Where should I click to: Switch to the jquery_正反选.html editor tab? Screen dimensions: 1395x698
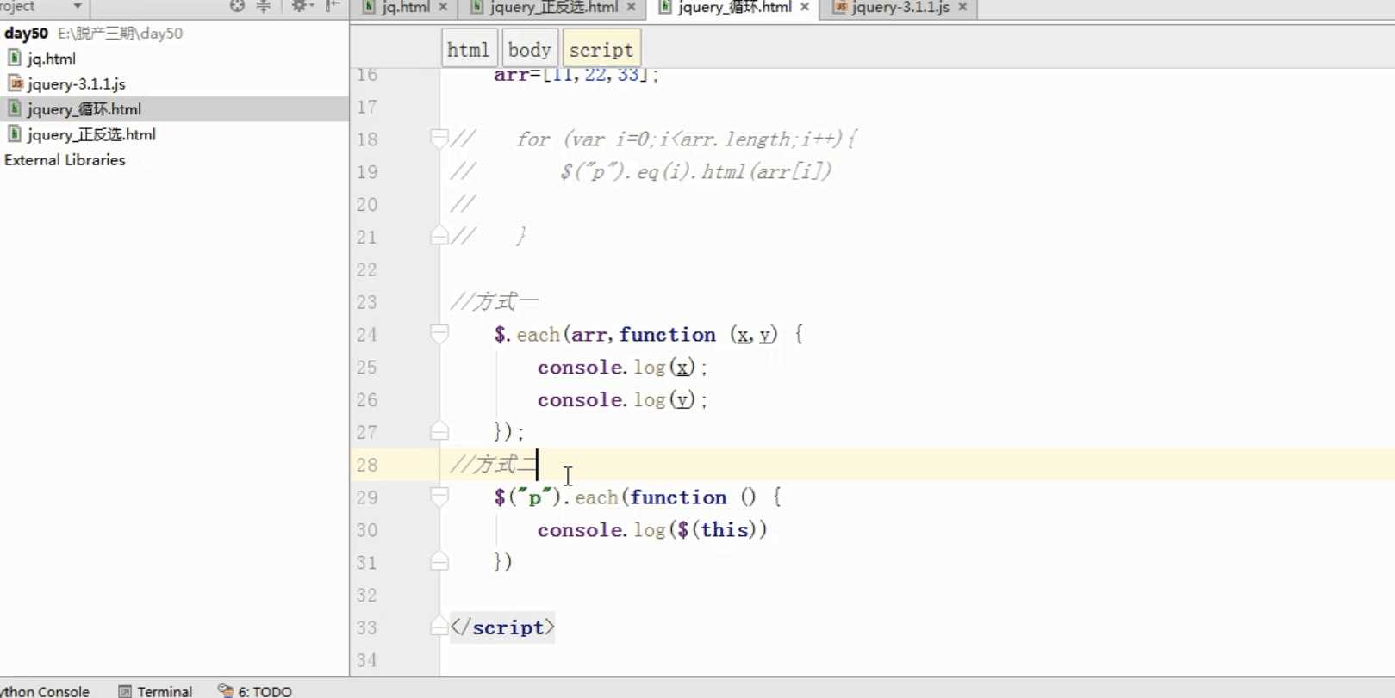coord(554,7)
